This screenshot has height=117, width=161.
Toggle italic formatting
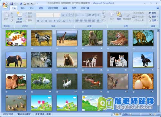point(42,21)
